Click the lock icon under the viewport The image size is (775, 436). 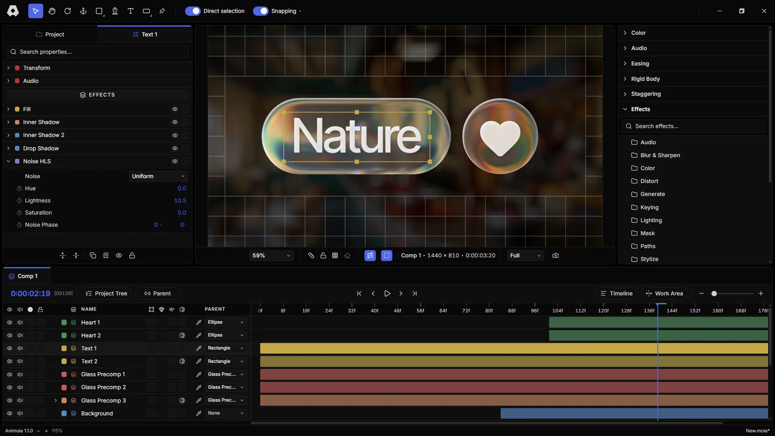323,255
